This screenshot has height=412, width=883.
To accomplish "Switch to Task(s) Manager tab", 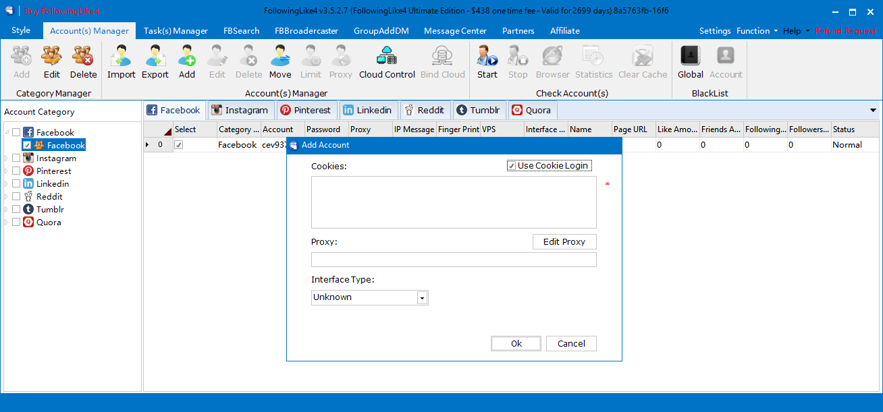I will [176, 31].
